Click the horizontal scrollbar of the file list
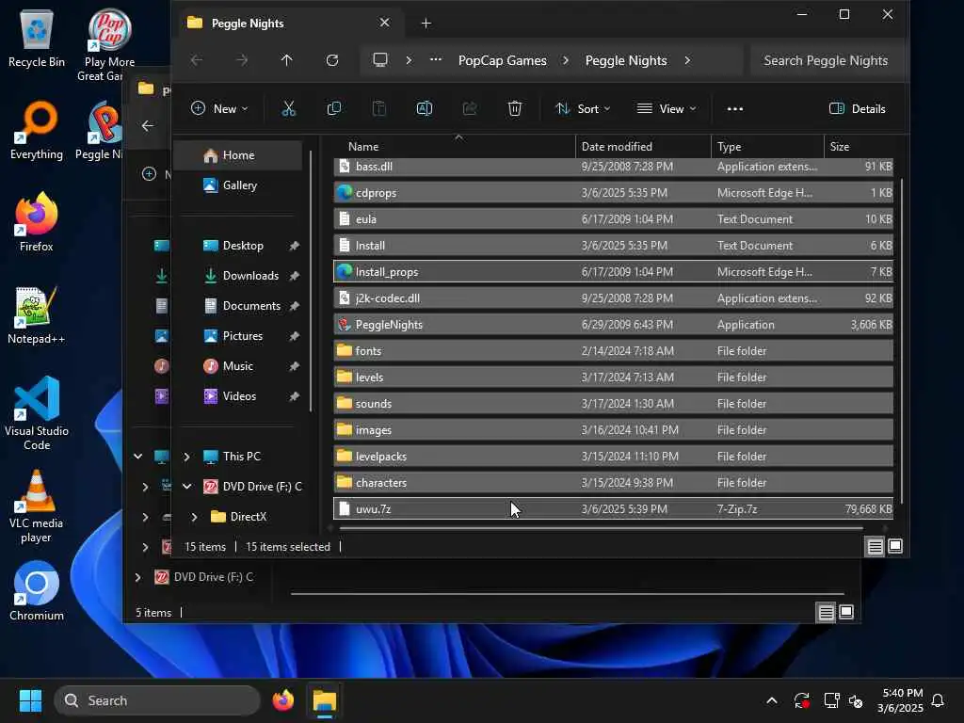The image size is (964, 723). pos(602,528)
